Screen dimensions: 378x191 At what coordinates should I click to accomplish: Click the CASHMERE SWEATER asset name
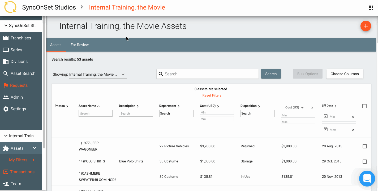(97, 177)
